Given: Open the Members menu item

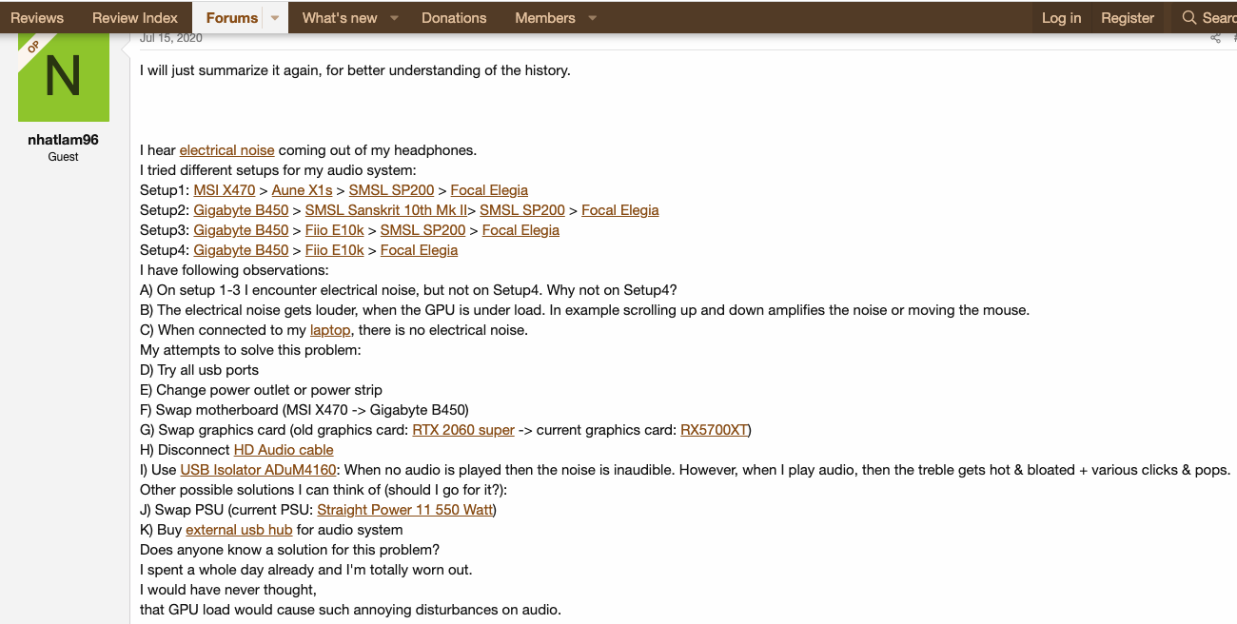Looking at the screenshot, I should [x=545, y=17].
